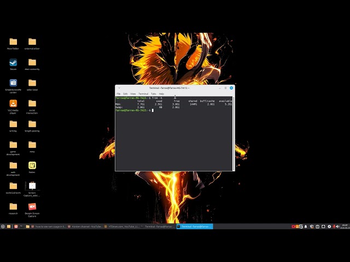Switch to Konten channel YouTube window
This screenshot has height=262, width=350.
(x=85, y=227)
